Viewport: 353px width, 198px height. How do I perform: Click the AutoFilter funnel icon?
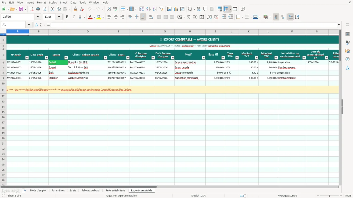(161, 9)
